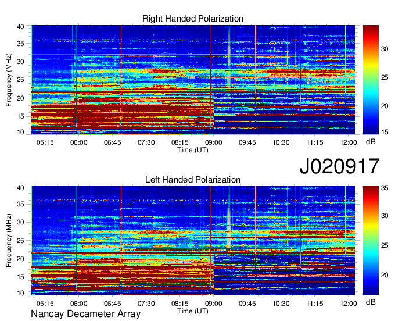Click the 25 value on left-handed color bar
This screenshot has width=395, height=321.
coord(385,245)
